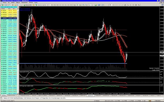Select the crosshair tool
164x102 pixels.
[113, 5]
